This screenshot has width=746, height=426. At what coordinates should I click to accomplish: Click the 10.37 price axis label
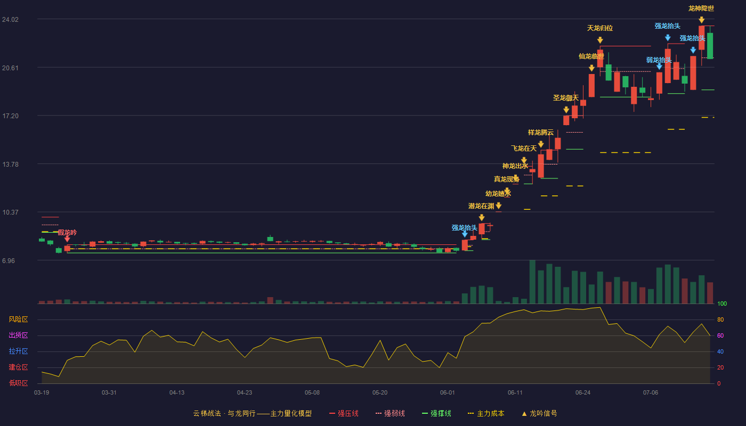click(x=10, y=212)
